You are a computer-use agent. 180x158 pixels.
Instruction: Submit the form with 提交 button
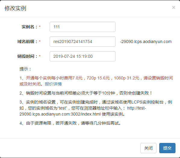[167, 148]
